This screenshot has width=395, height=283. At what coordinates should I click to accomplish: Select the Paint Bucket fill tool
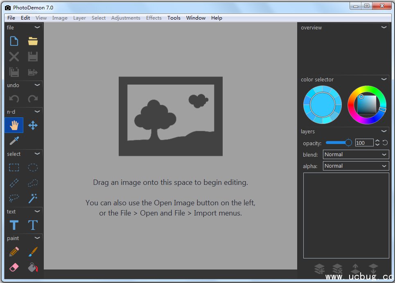(33, 267)
